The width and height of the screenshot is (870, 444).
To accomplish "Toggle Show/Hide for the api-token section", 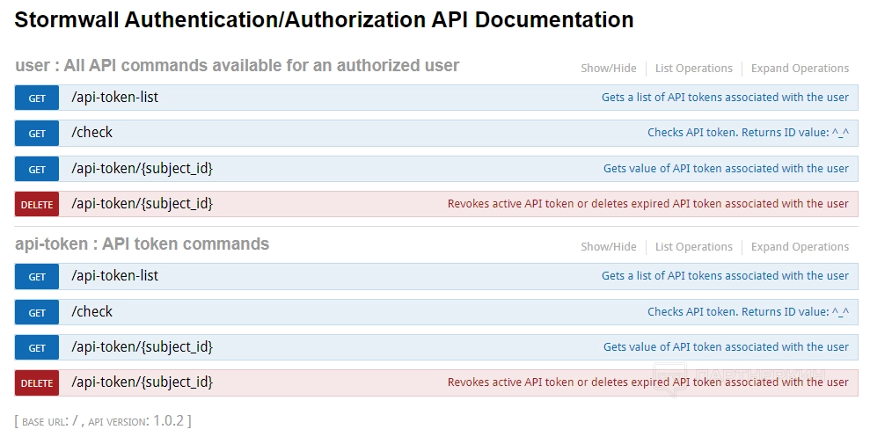I will click(608, 247).
